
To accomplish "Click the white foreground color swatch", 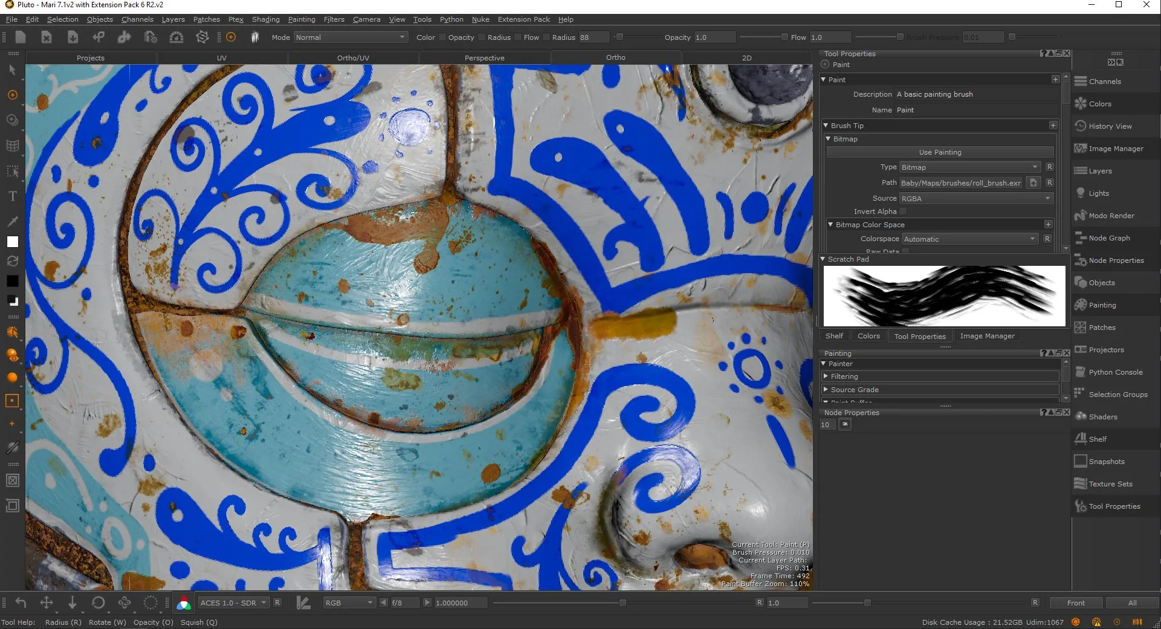I will [12, 242].
